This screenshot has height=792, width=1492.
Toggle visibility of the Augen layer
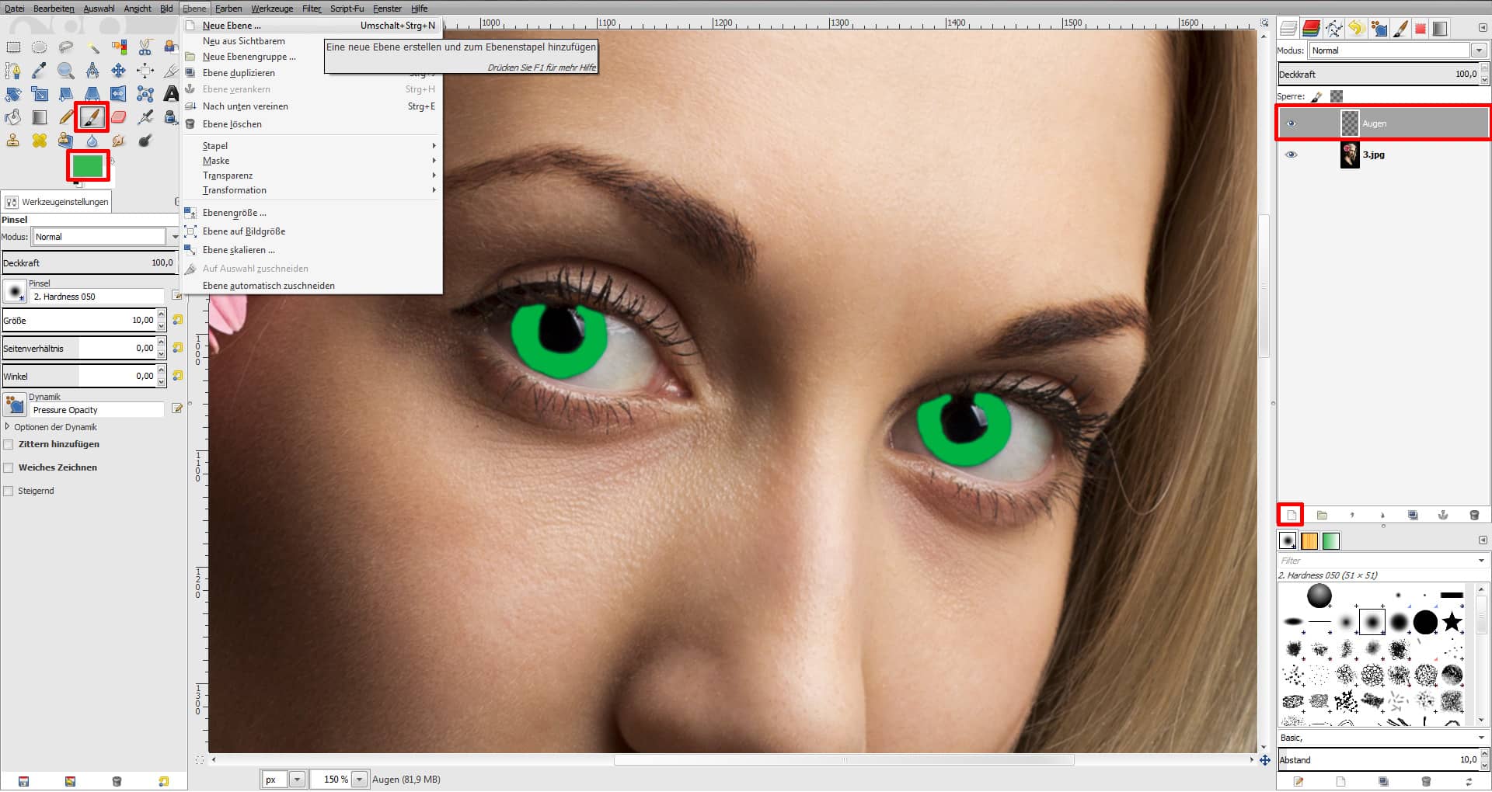pyautogui.click(x=1292, y=123)
